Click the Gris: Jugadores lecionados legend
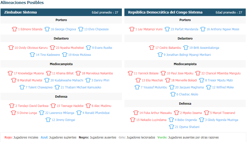 [137, 137]
